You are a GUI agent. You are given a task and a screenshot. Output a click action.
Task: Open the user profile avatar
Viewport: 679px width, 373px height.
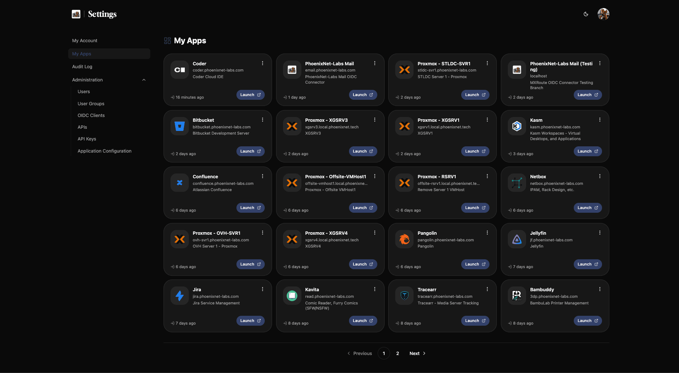point(603,14)
